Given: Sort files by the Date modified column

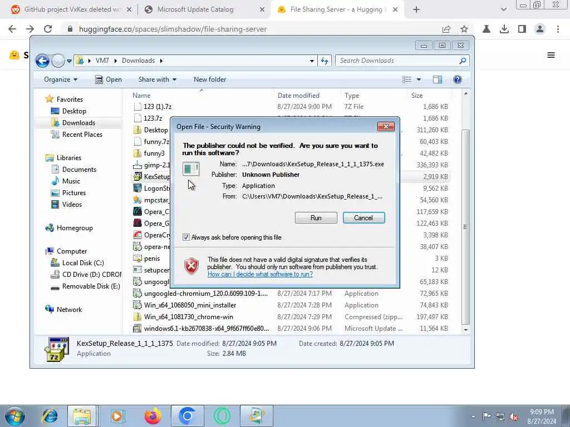Looking at the screenshot, I should coord(298,96).
